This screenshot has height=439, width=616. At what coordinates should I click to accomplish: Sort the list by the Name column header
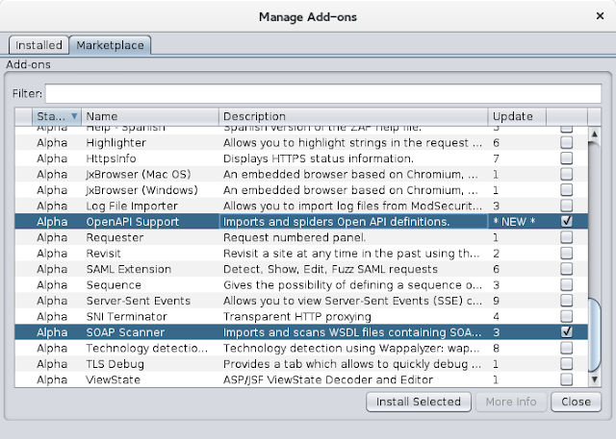tap(151, 116)
